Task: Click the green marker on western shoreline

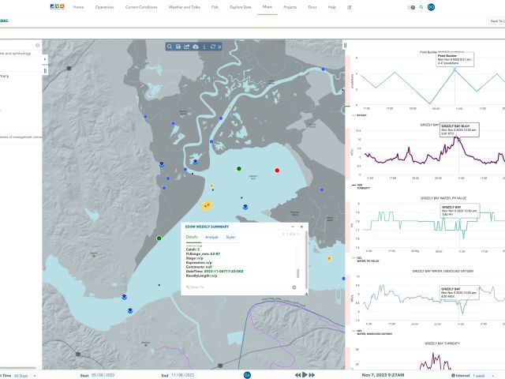Action: point(159,238)
